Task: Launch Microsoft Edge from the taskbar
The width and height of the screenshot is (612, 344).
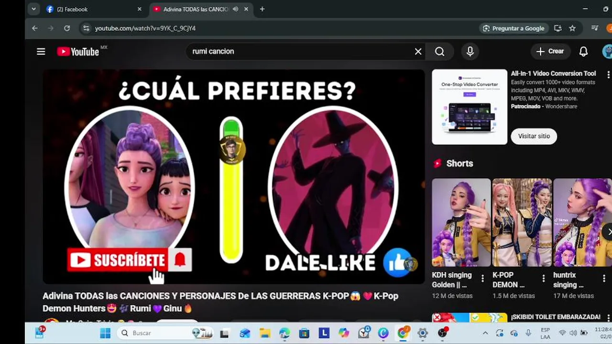Action: point(284,333)
